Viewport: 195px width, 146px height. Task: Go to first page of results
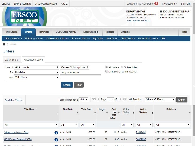point(94,99)
